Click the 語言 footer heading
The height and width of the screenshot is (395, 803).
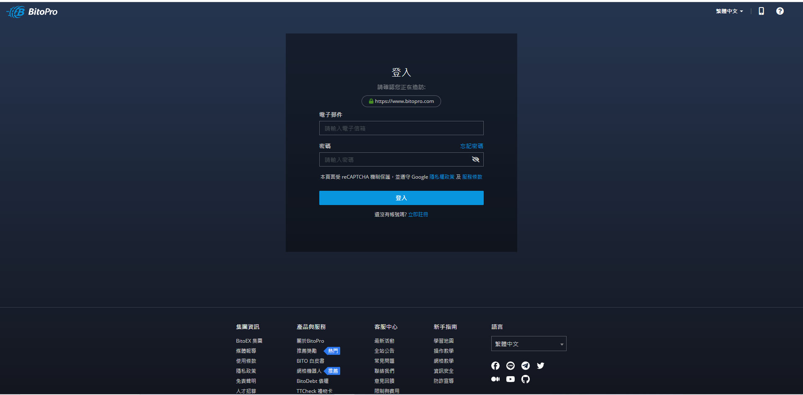tap(497, 327)
